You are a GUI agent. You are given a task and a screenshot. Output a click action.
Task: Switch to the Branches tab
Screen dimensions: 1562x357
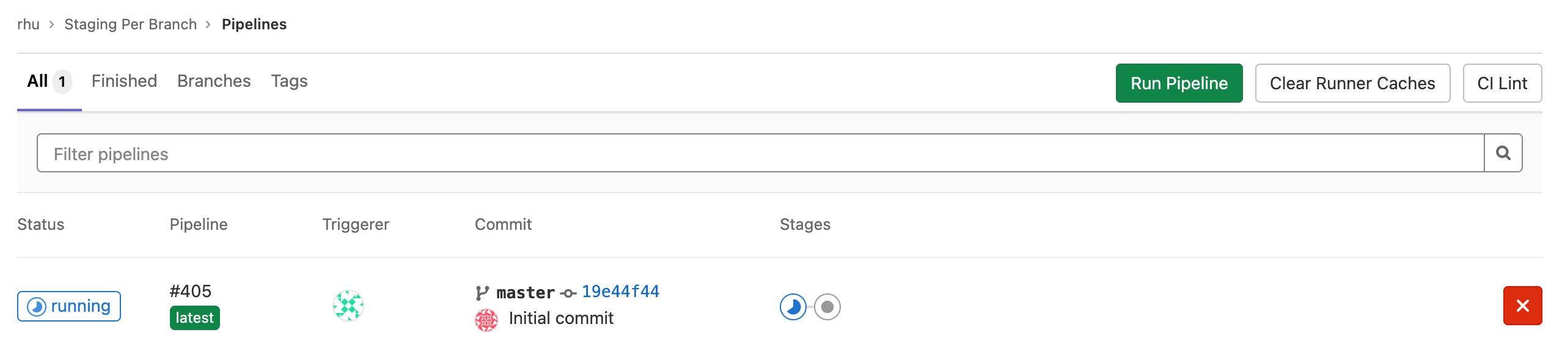click(214, 81)
